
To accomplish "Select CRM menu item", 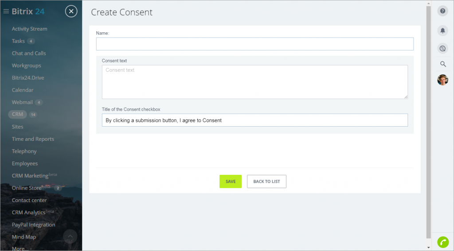I will click(17, 114).
